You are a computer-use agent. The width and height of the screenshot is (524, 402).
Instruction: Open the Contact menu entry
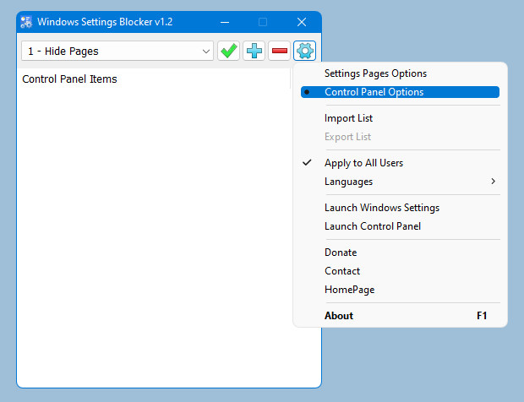(342, 271)
